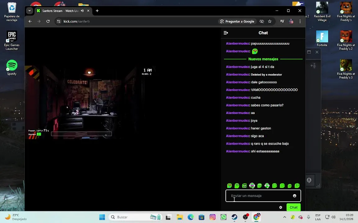Open Microsoft Edge from the taskbar
Viewport: 358px width, 223px height.
[x=190, y=217]
